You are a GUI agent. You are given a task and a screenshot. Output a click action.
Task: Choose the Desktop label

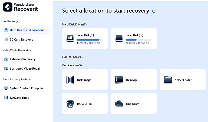pyautogui.click(x=131, y=80)
